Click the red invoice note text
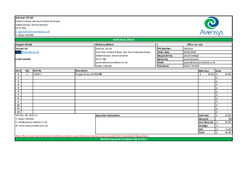 pyautogui.click(x=82, y=136)
